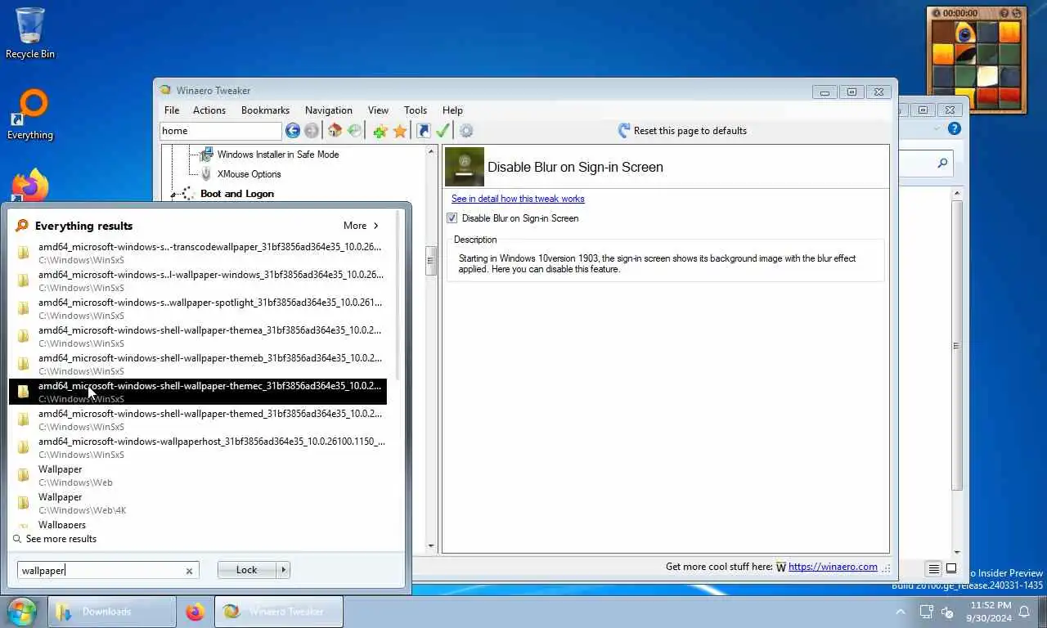Clear the wallpaper search box with X
Image resolution: width=1047 pixels, height=628 pixels.
(x=189, y=571)
